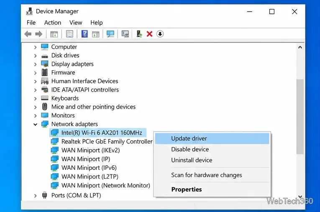Open the Help menu
320x212 pixels.
pyautogui.click(x=97, y=22)
